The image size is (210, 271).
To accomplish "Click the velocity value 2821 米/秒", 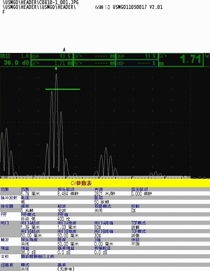I will tap(105, 193).
